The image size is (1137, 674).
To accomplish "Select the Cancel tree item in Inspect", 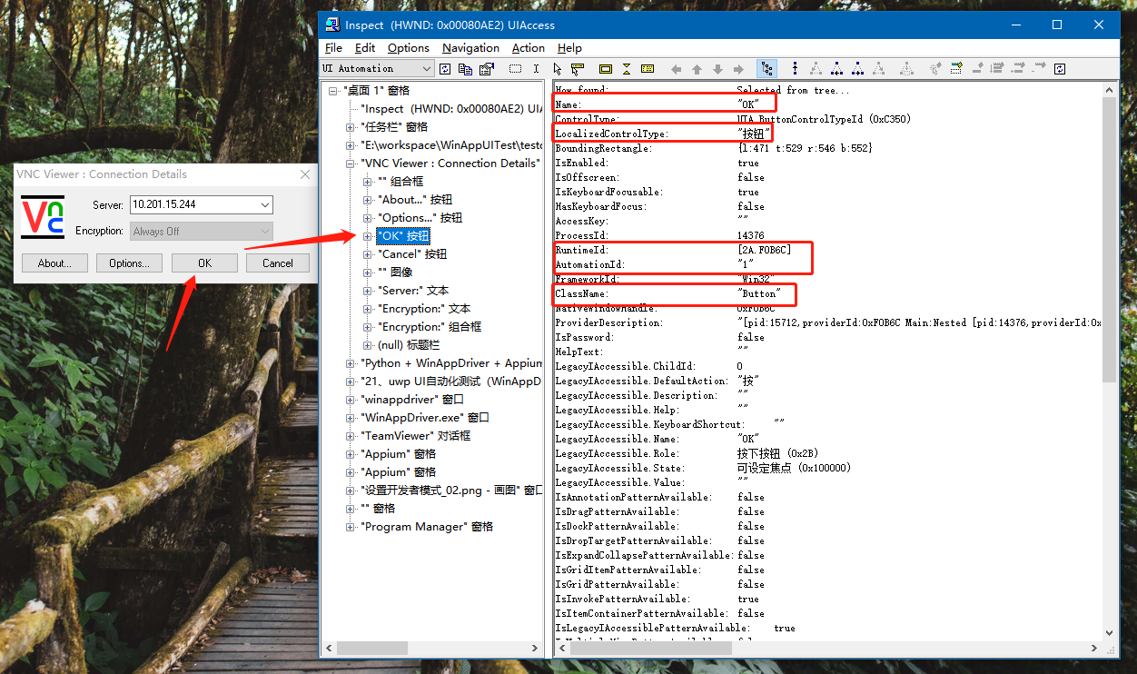I will (409, 253).
